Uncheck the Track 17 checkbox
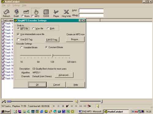 (3, 75)
